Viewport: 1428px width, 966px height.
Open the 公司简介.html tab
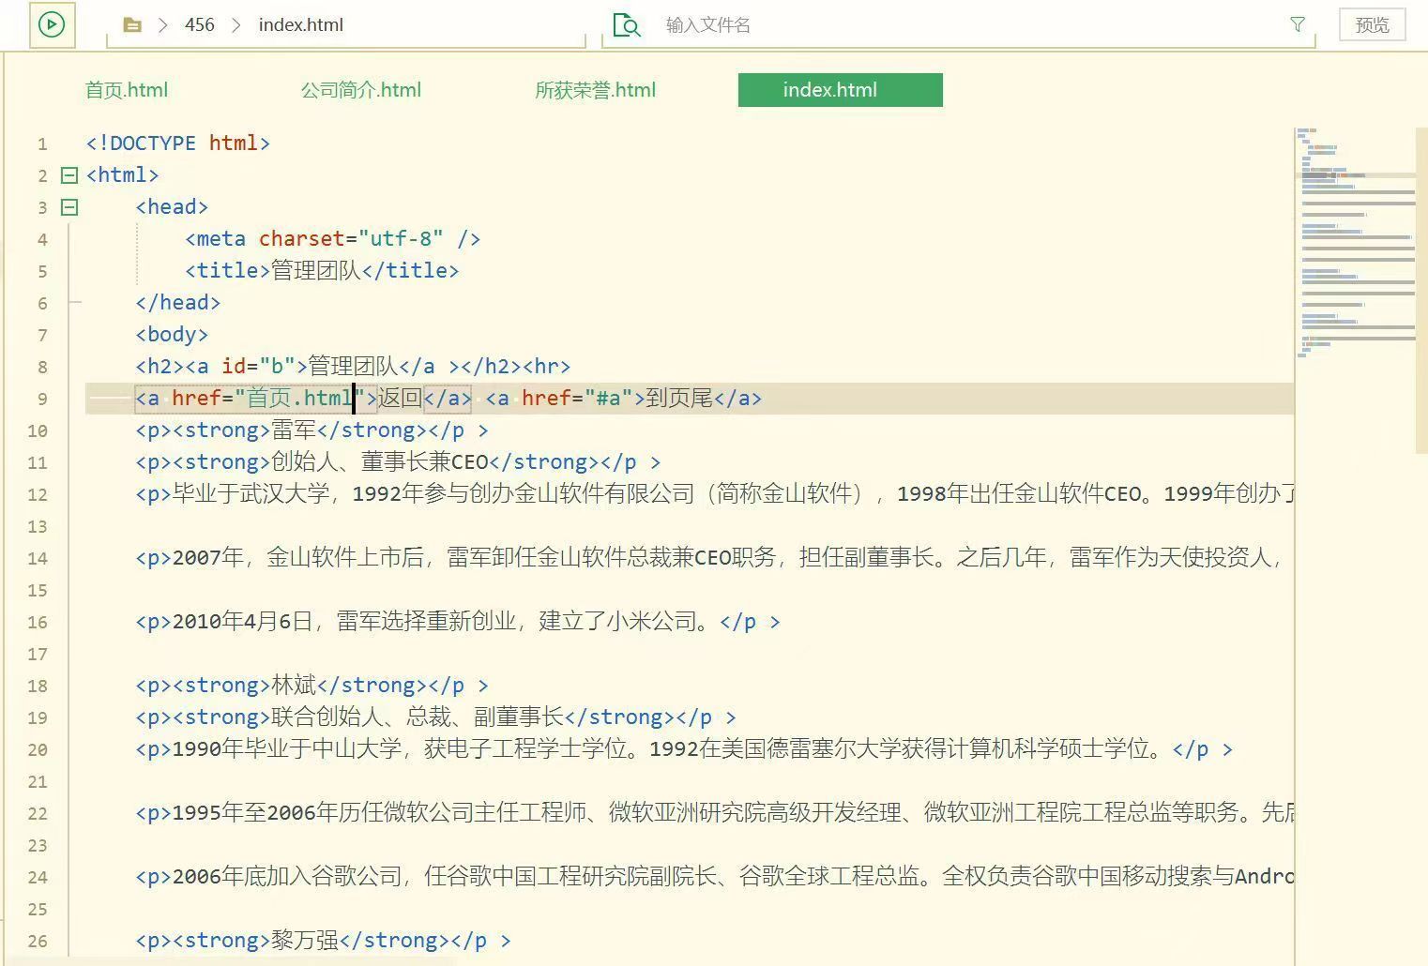[360, 90]
